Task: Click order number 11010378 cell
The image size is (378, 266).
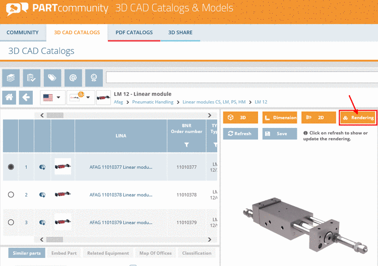Action: click(186, 194)
